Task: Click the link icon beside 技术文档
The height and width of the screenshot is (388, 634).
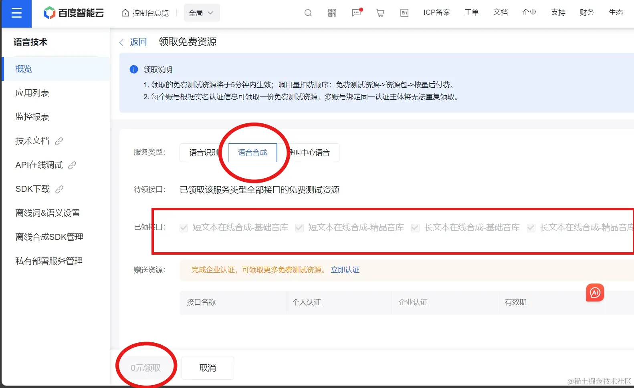Action: [59, 141]
